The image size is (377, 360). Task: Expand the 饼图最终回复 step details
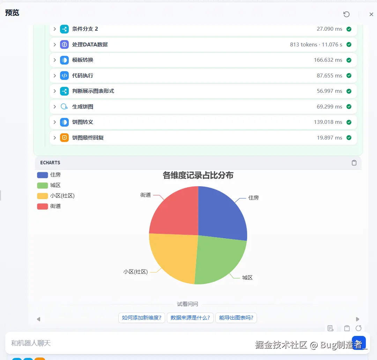click(x=54, y=137)
